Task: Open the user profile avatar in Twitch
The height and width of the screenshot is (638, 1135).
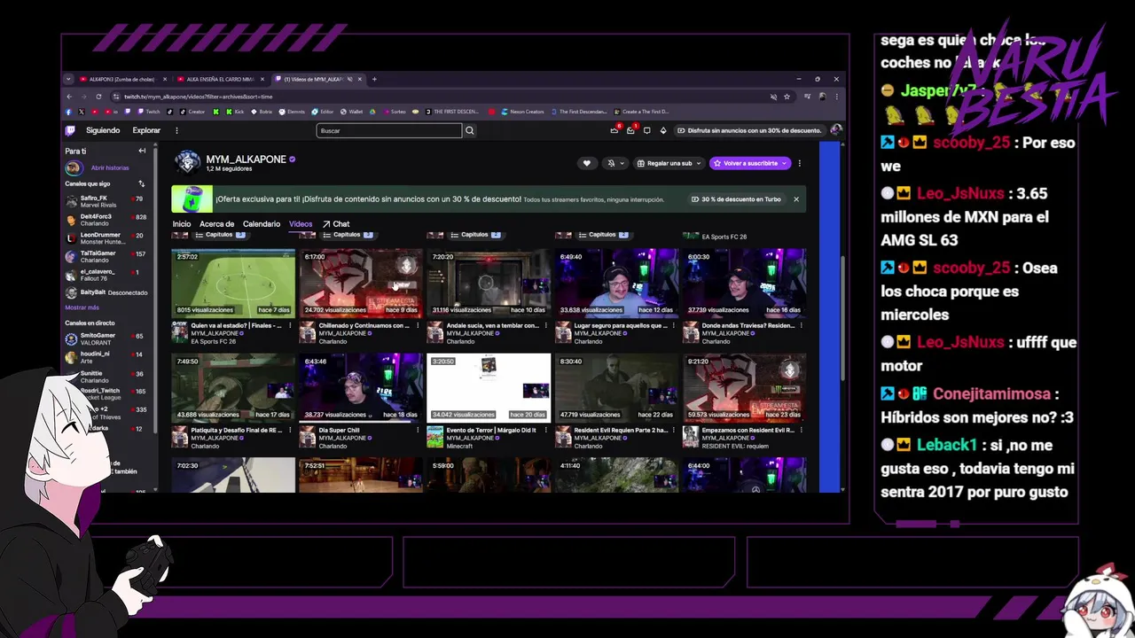Action: (x=835, y=130)
